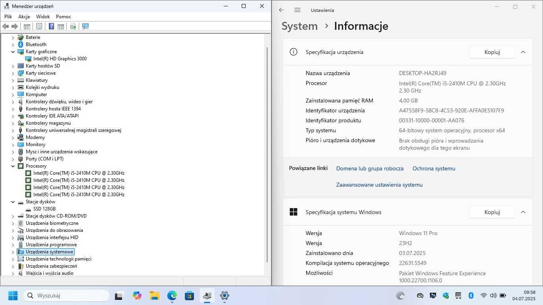Open the Plik menu
This screenshot has width=543, height=305.
8,17
